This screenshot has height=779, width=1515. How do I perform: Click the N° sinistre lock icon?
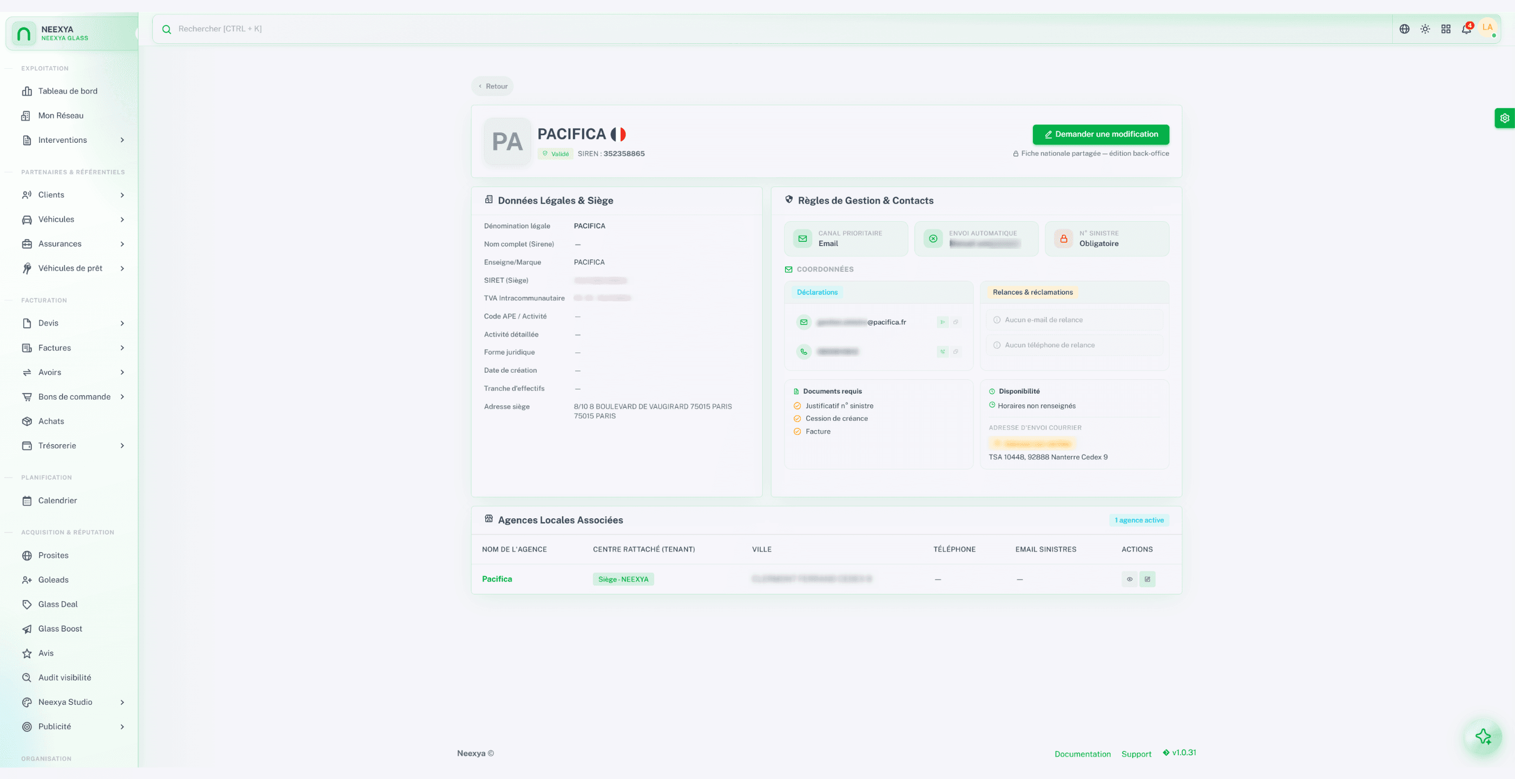coord(1063,239)
